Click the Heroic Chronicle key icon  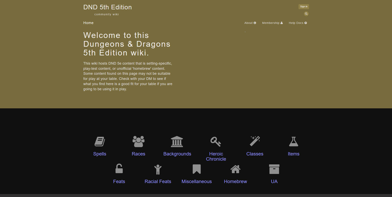[x=216, y=142]
